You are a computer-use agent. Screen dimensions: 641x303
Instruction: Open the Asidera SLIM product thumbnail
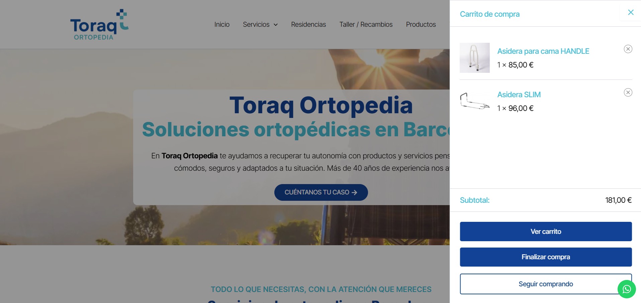[474, 101]
